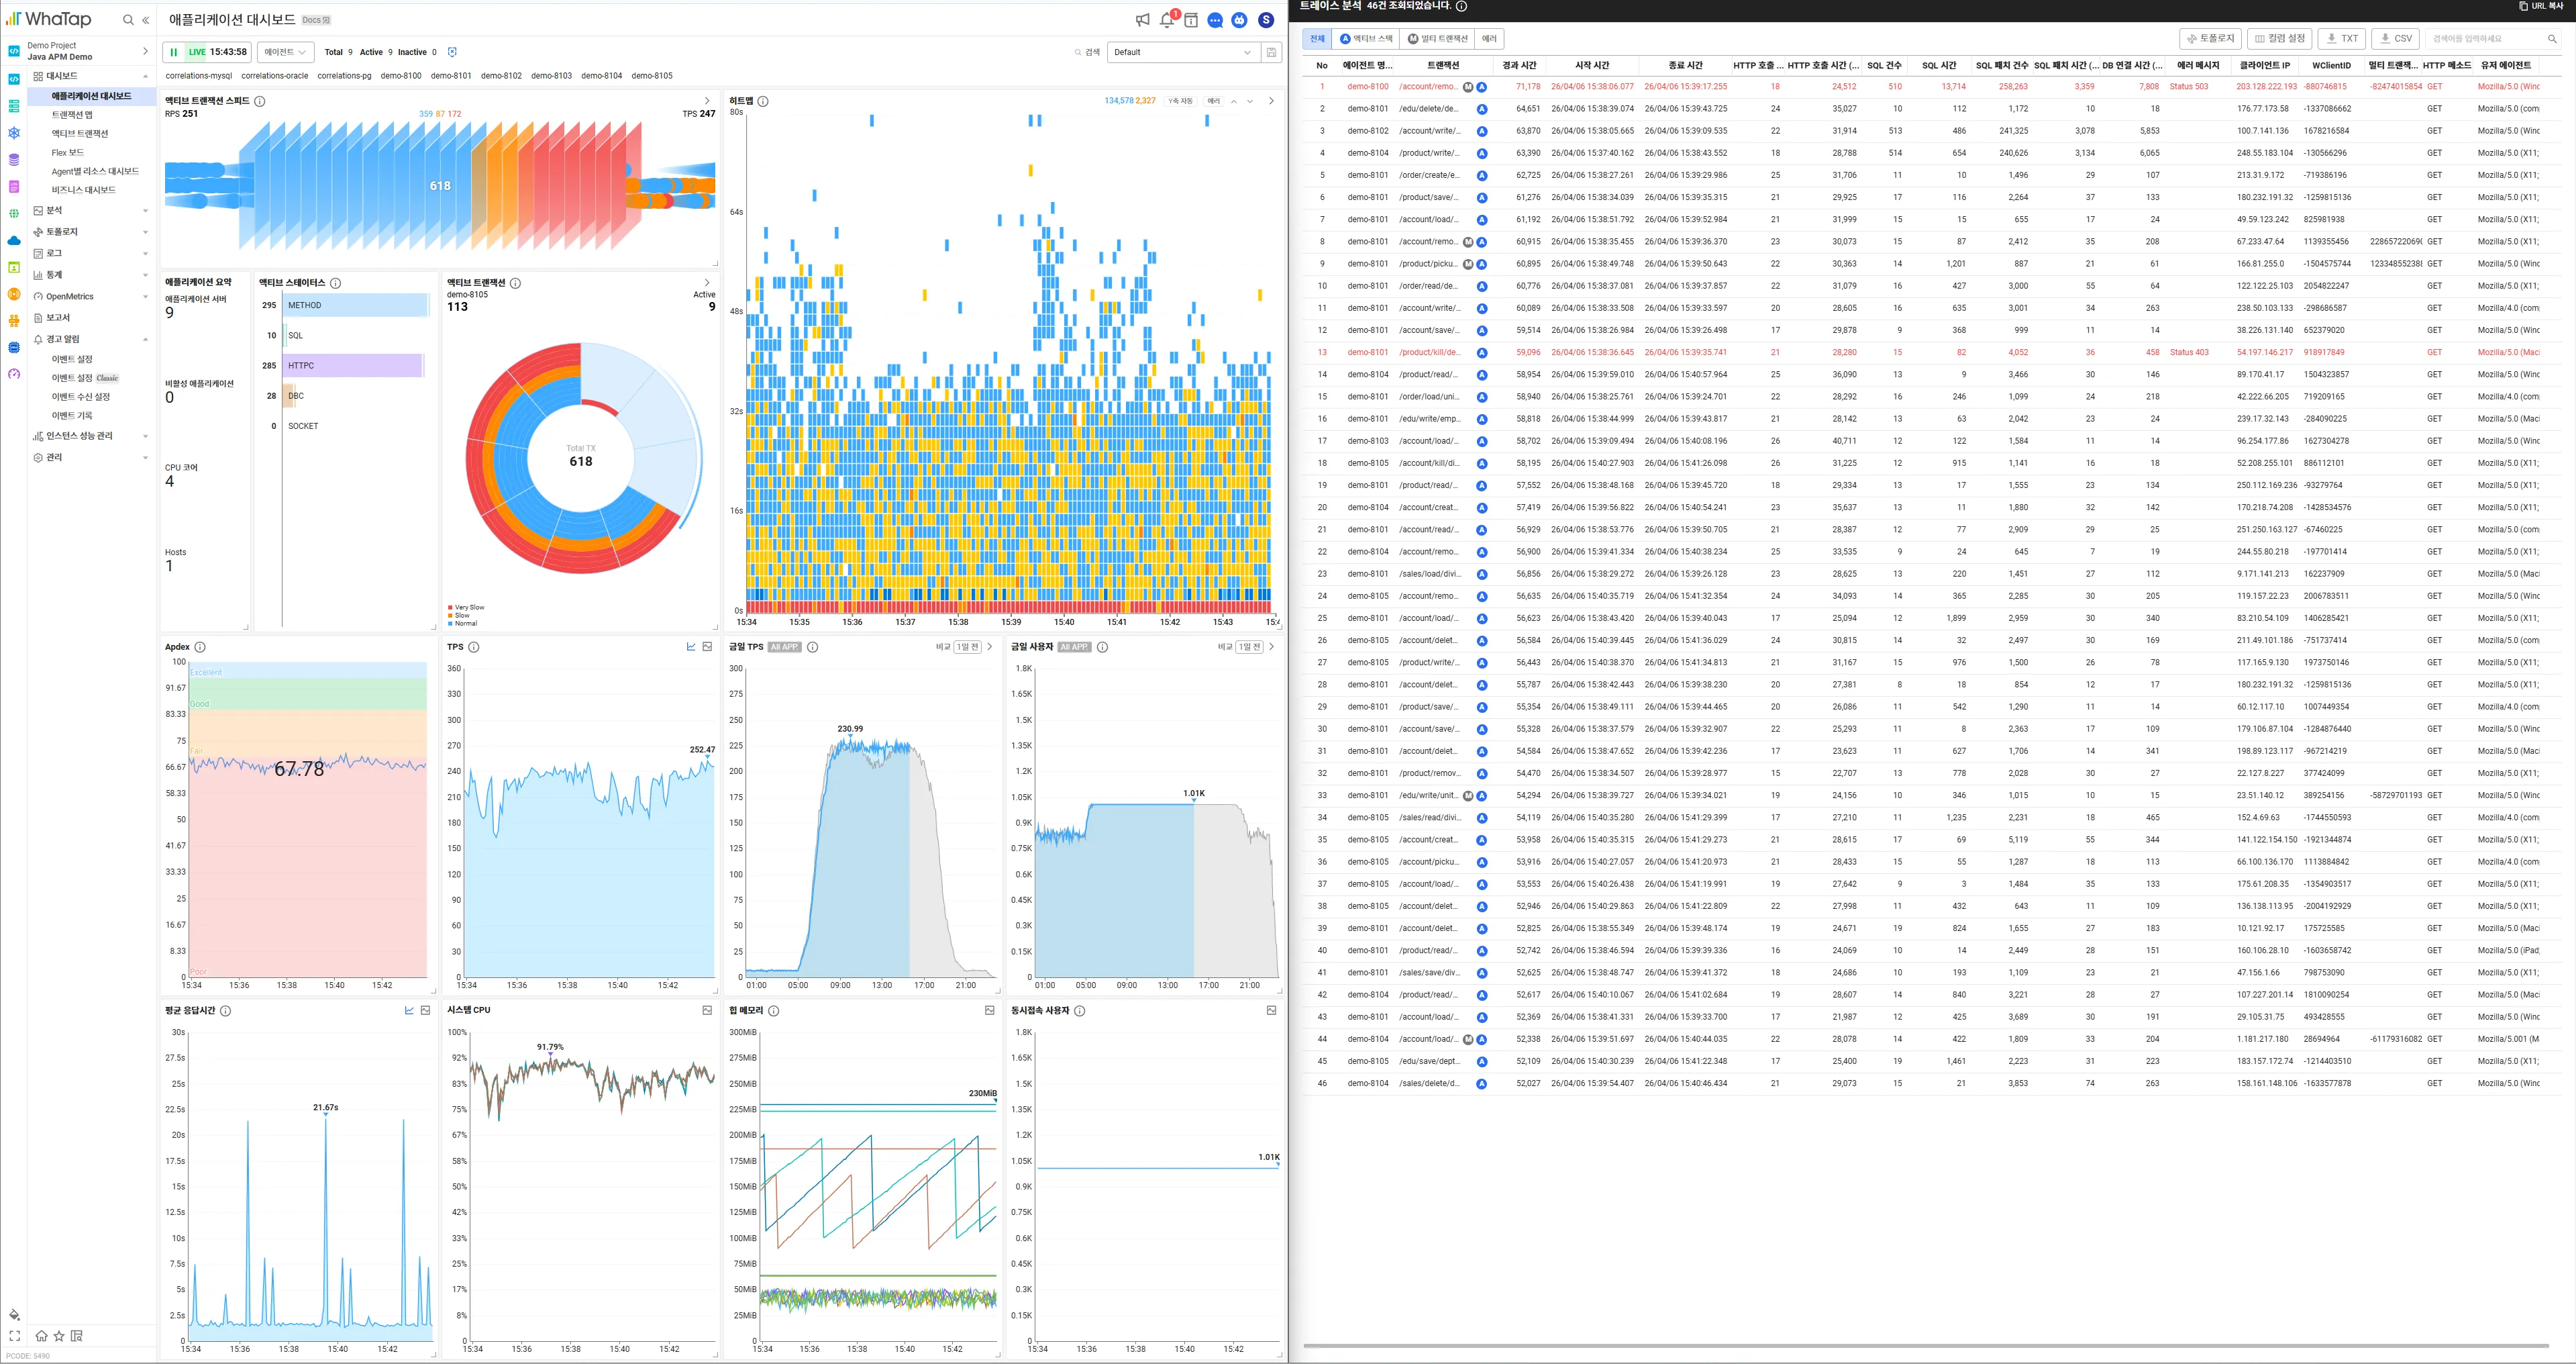Select the 액티브 스택 tab in trace analysis
Viewport: 2576px width, 1364px height.
(1366, 39)
